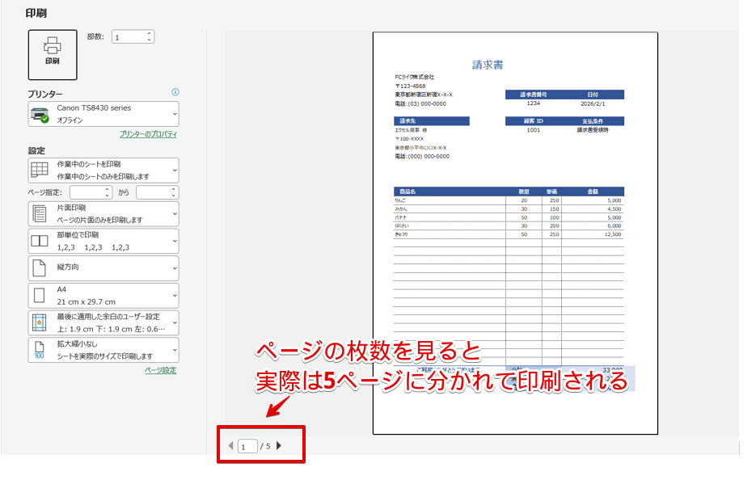Click the info icon above the printer selector
Screen dimensions: 756x480
coord(177,92)
